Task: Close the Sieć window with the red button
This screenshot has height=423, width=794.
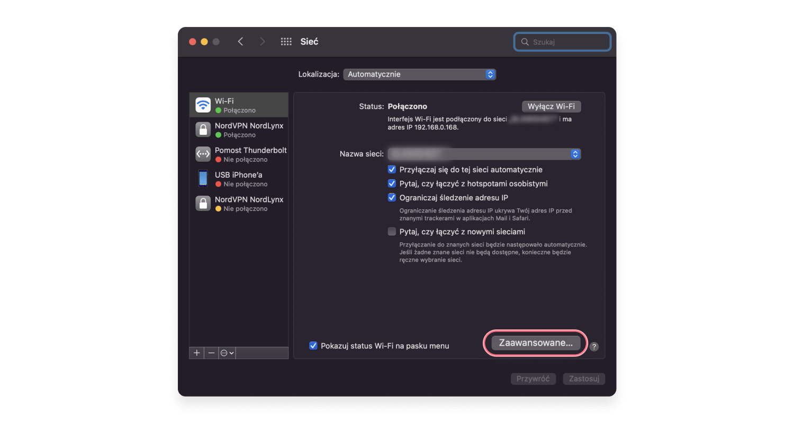Action: click(193, 42)
